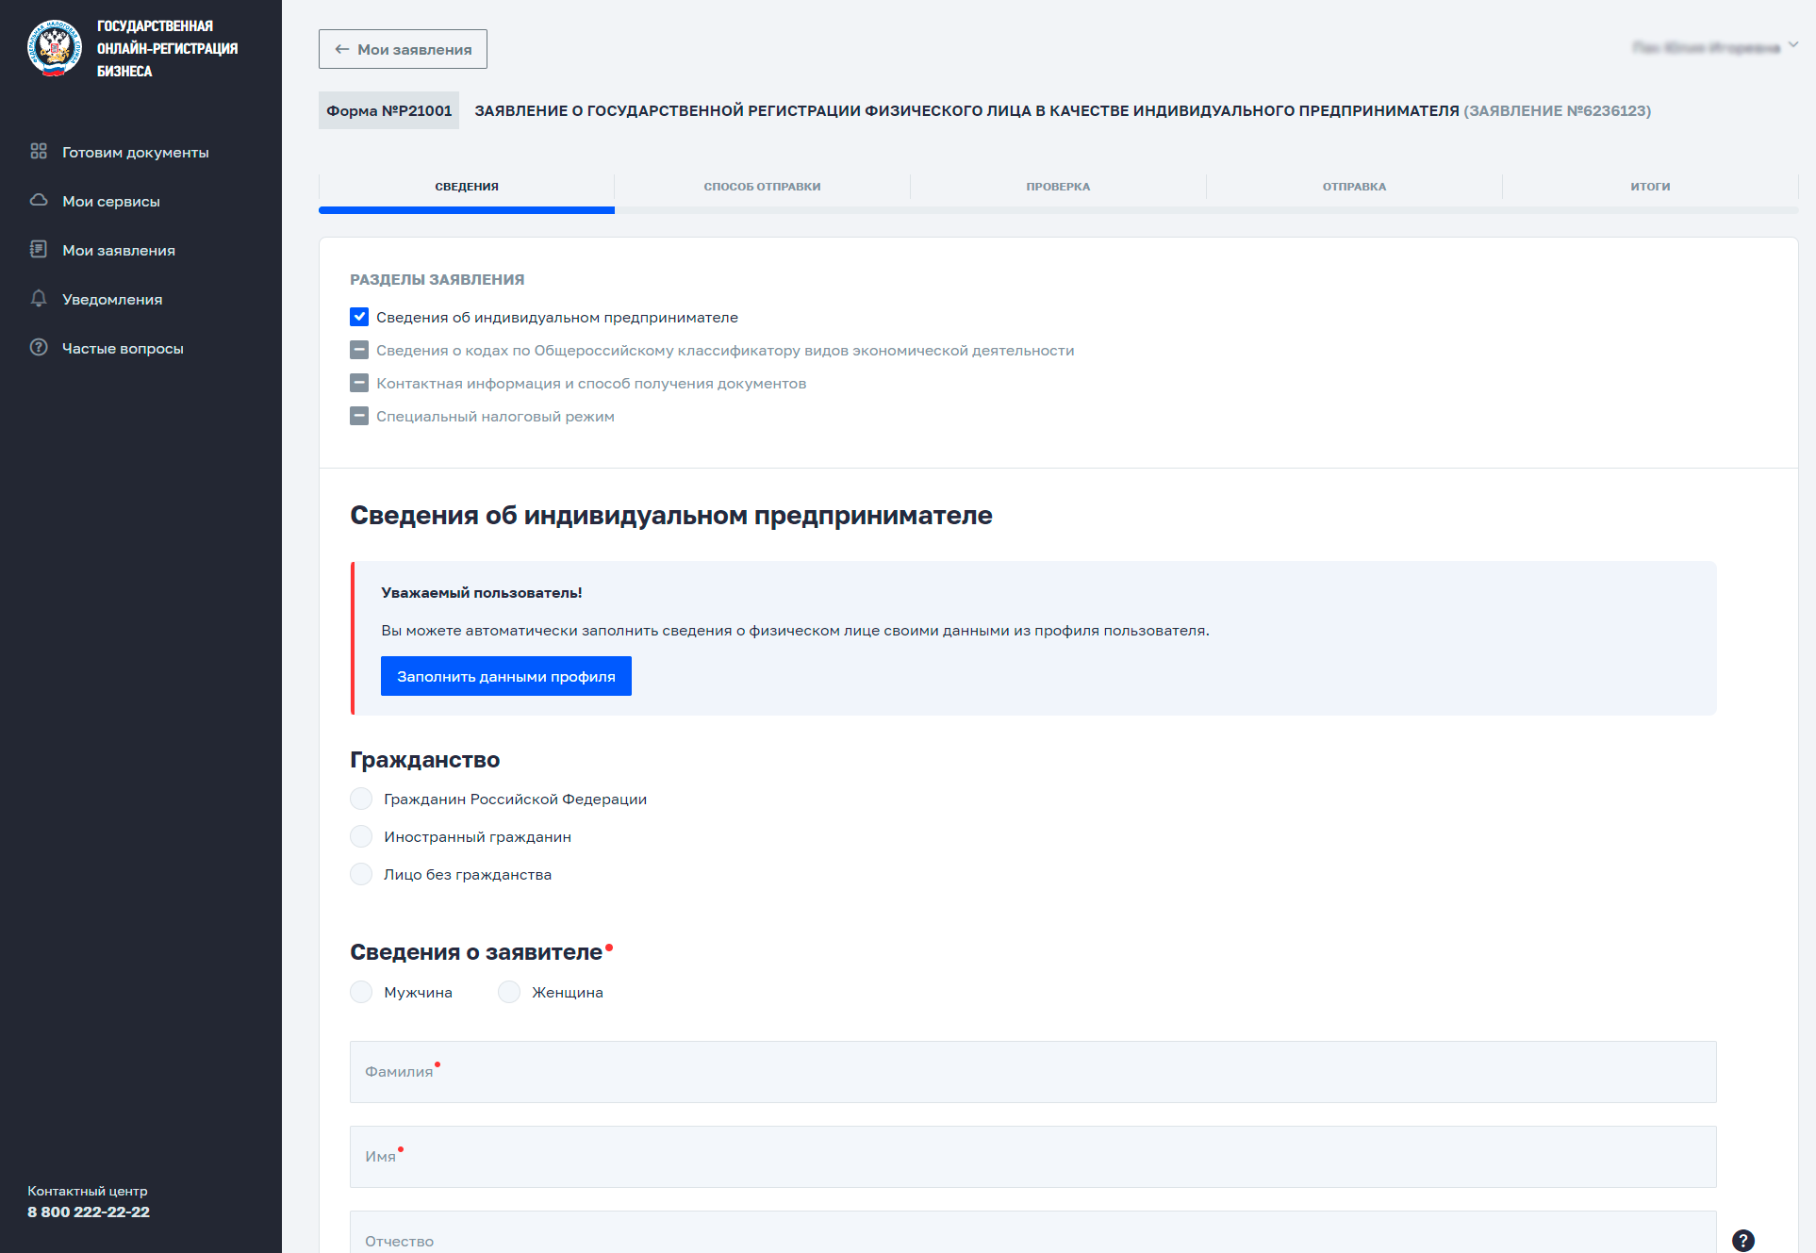This screenshot has height=1253, width=1816.
Task: Click the Форма №Р21001 label
Action: pos(388,110)
